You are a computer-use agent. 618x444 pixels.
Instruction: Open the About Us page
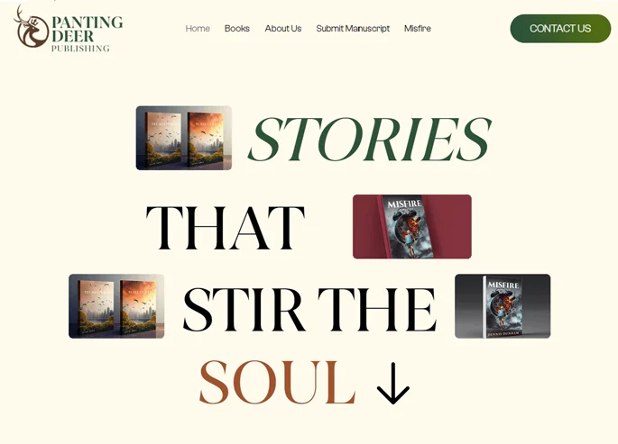(x=283, y=28)
